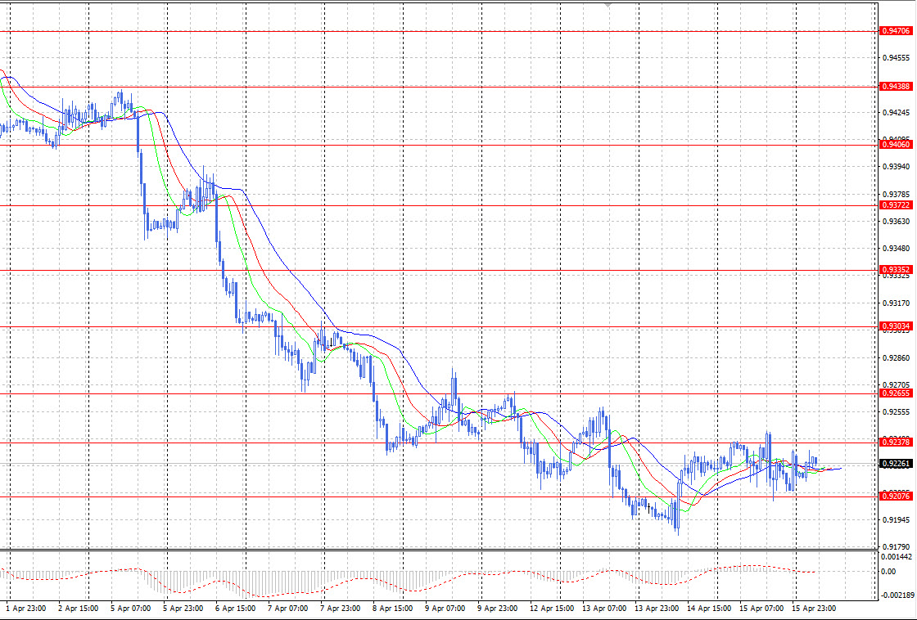The width and height of the screenshot is (917, 620).
Task: Click the 9 Apr 07:00 time label
Action: (x=445, y=609)
